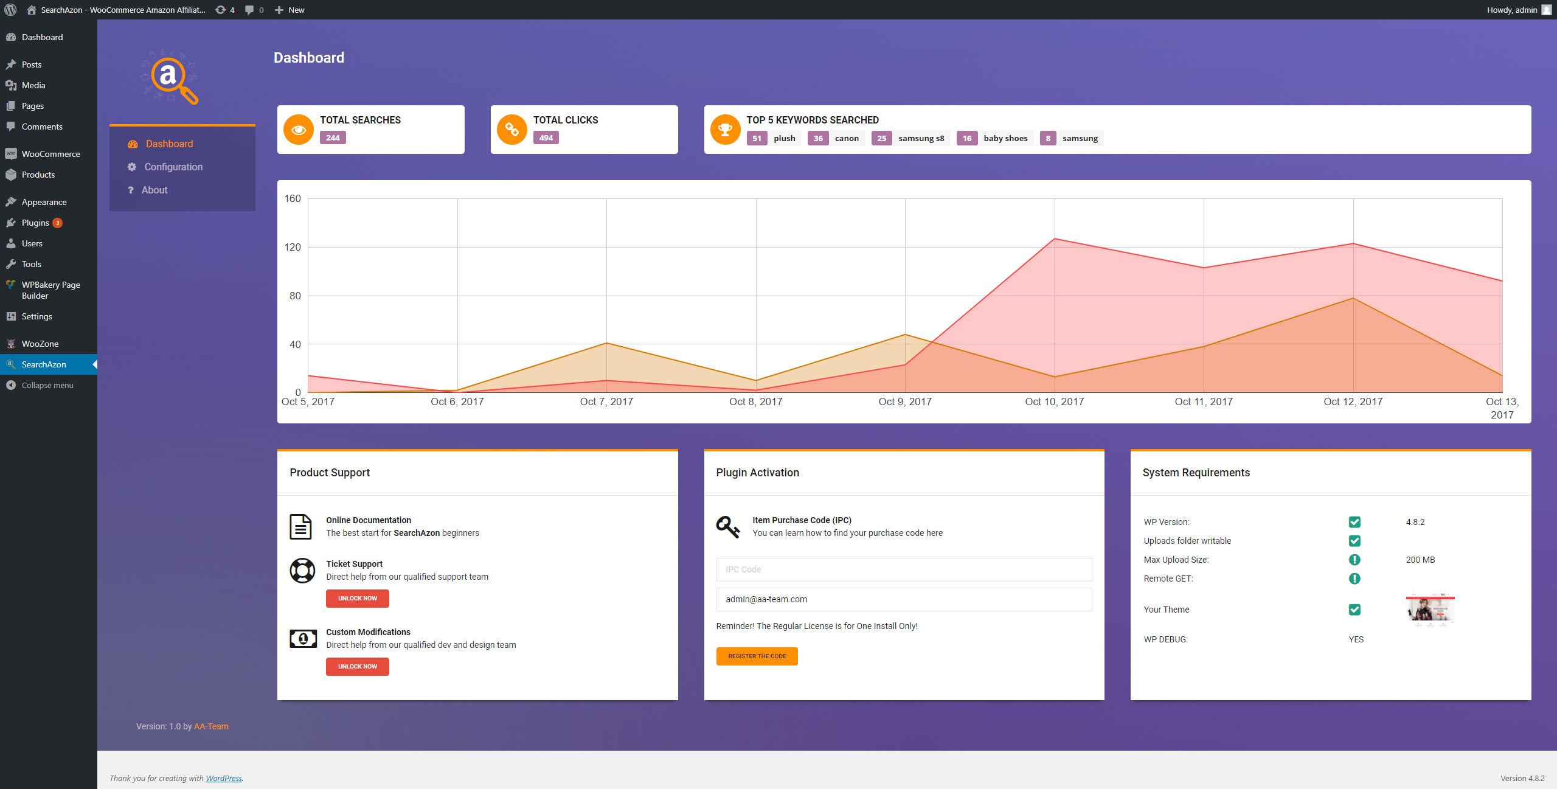Click Unlock Now under Ticket Support
The width and height of the screenshot is (1557, 789).
(358, 599)
